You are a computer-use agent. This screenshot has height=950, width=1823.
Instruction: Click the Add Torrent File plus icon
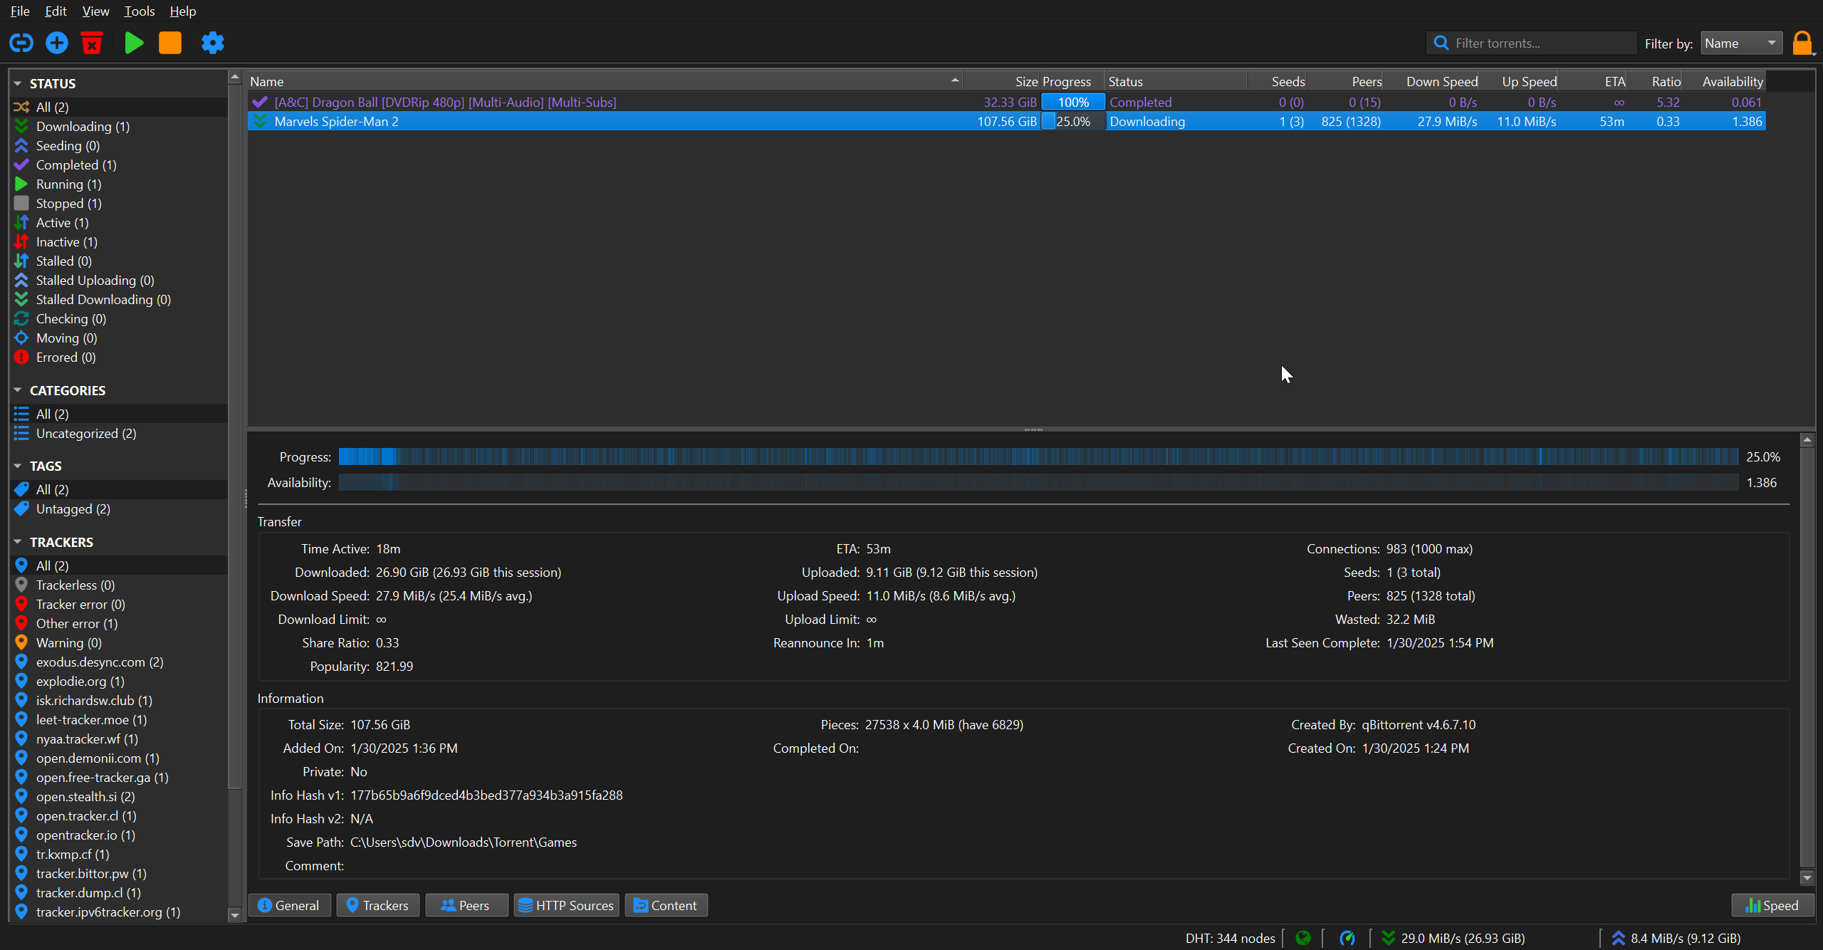pyautogui.click(x=57, y=43)
